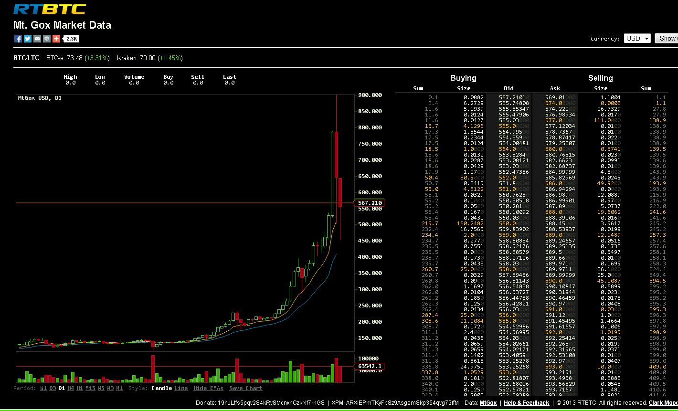
Task: Click BTC-e: 73.48 ticker text
Action: click(64, 58)
